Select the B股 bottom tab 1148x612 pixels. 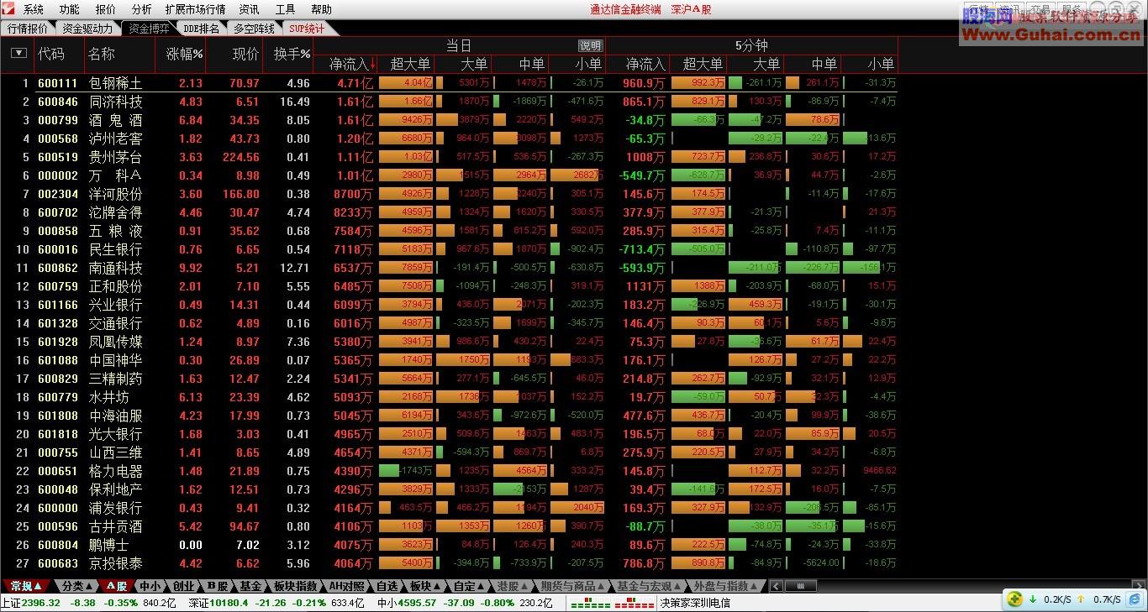(x=217, y=586)
